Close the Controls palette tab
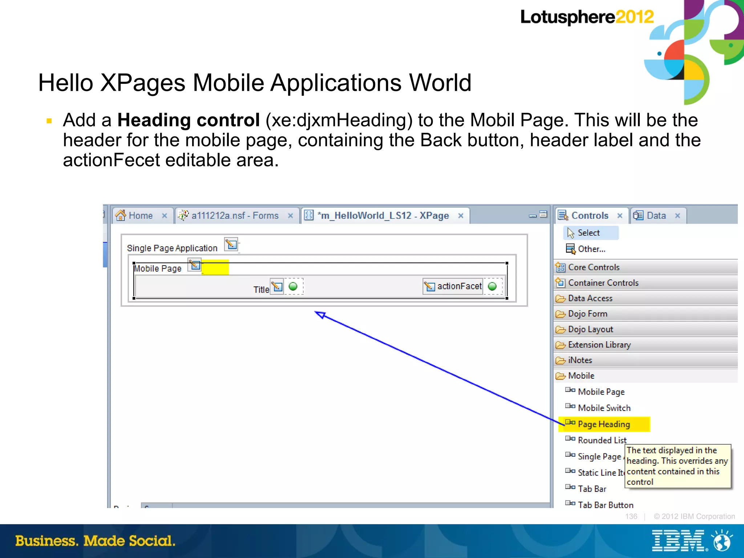 coord(620,216)
